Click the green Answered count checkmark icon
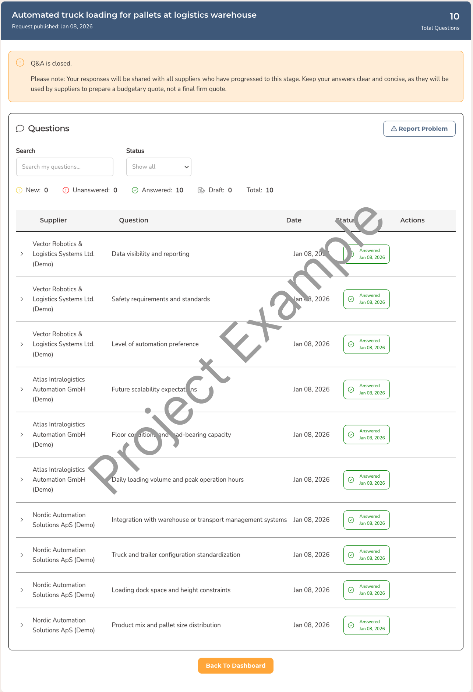473x692 pixels. click(135, 190)
